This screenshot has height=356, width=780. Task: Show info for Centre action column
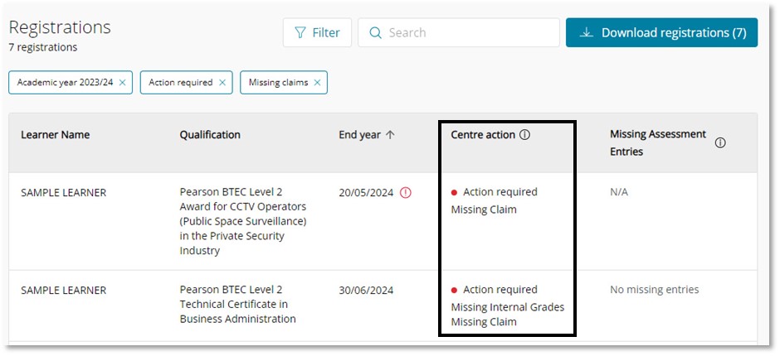tap(524, 135)
